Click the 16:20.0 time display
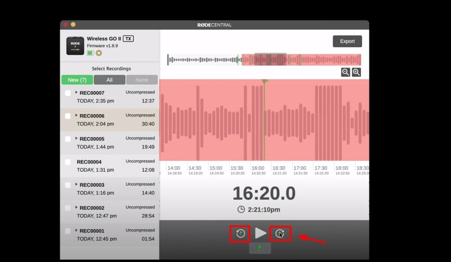This screenshot has height=262, width=451. coord(264,194)
